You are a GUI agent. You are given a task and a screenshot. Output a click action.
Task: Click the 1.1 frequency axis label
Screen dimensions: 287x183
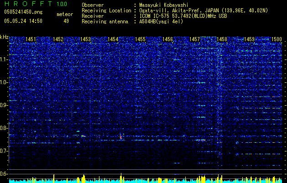[4, 59]
